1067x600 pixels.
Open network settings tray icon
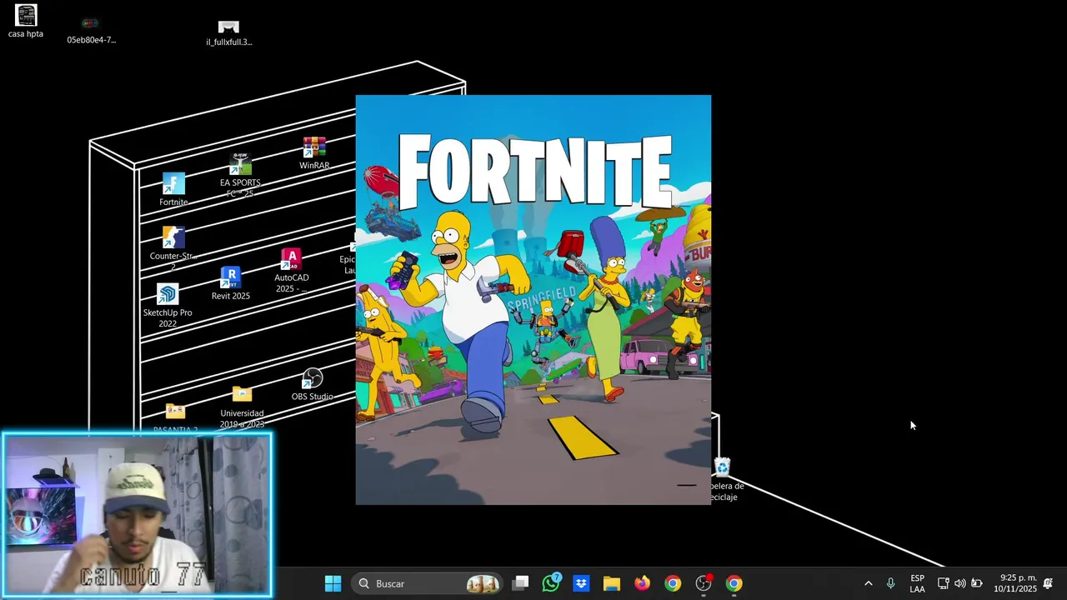pos(943,583)
